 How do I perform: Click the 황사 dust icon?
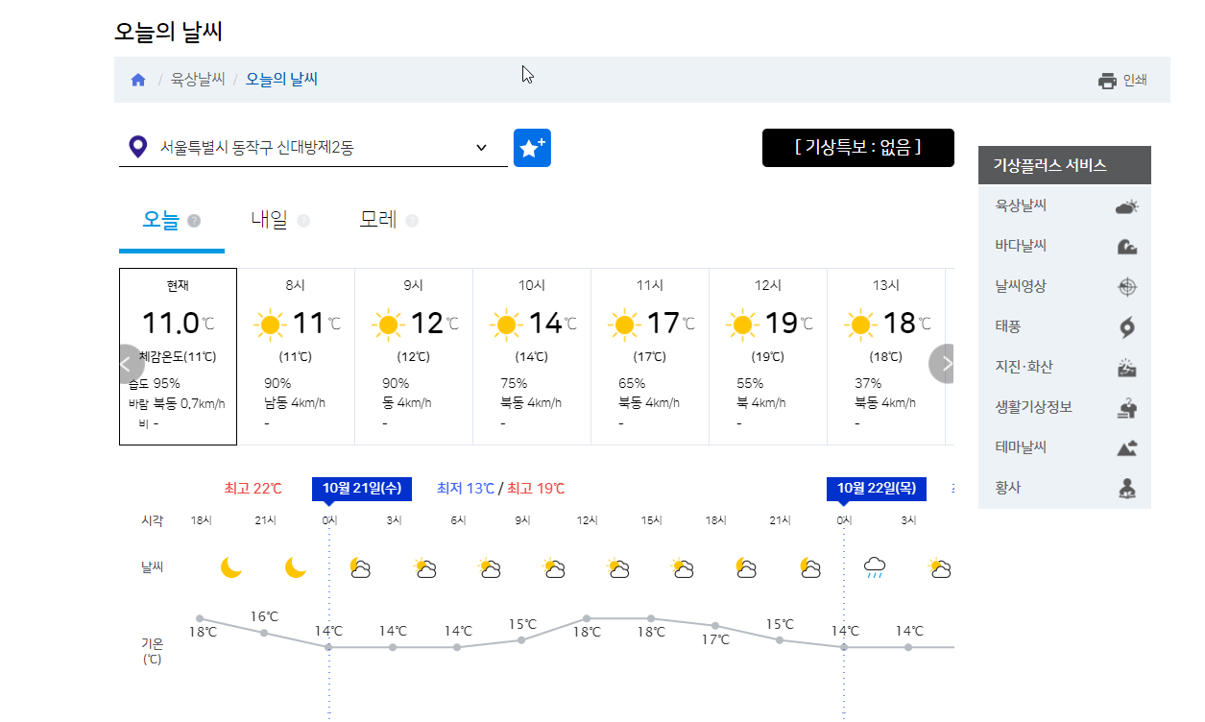[x=1127, y=488]
